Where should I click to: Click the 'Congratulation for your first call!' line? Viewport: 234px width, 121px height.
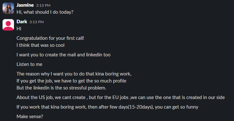coord(50,38)
